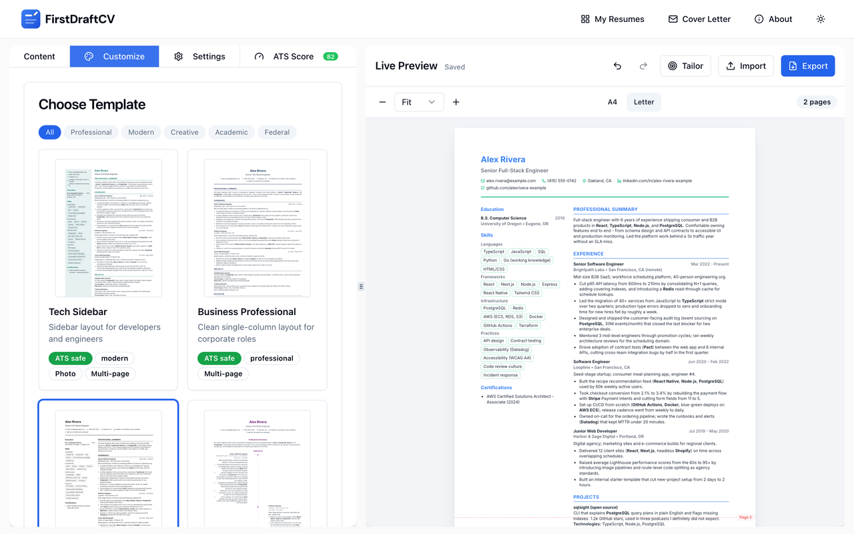Viewport: 854px width, 534px height.
Task: Click the email icon in resume preview
Action: coord(483,181)
